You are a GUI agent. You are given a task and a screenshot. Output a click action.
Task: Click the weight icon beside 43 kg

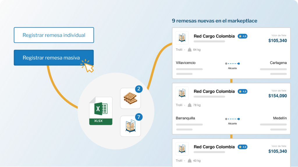tap(190, 161)
